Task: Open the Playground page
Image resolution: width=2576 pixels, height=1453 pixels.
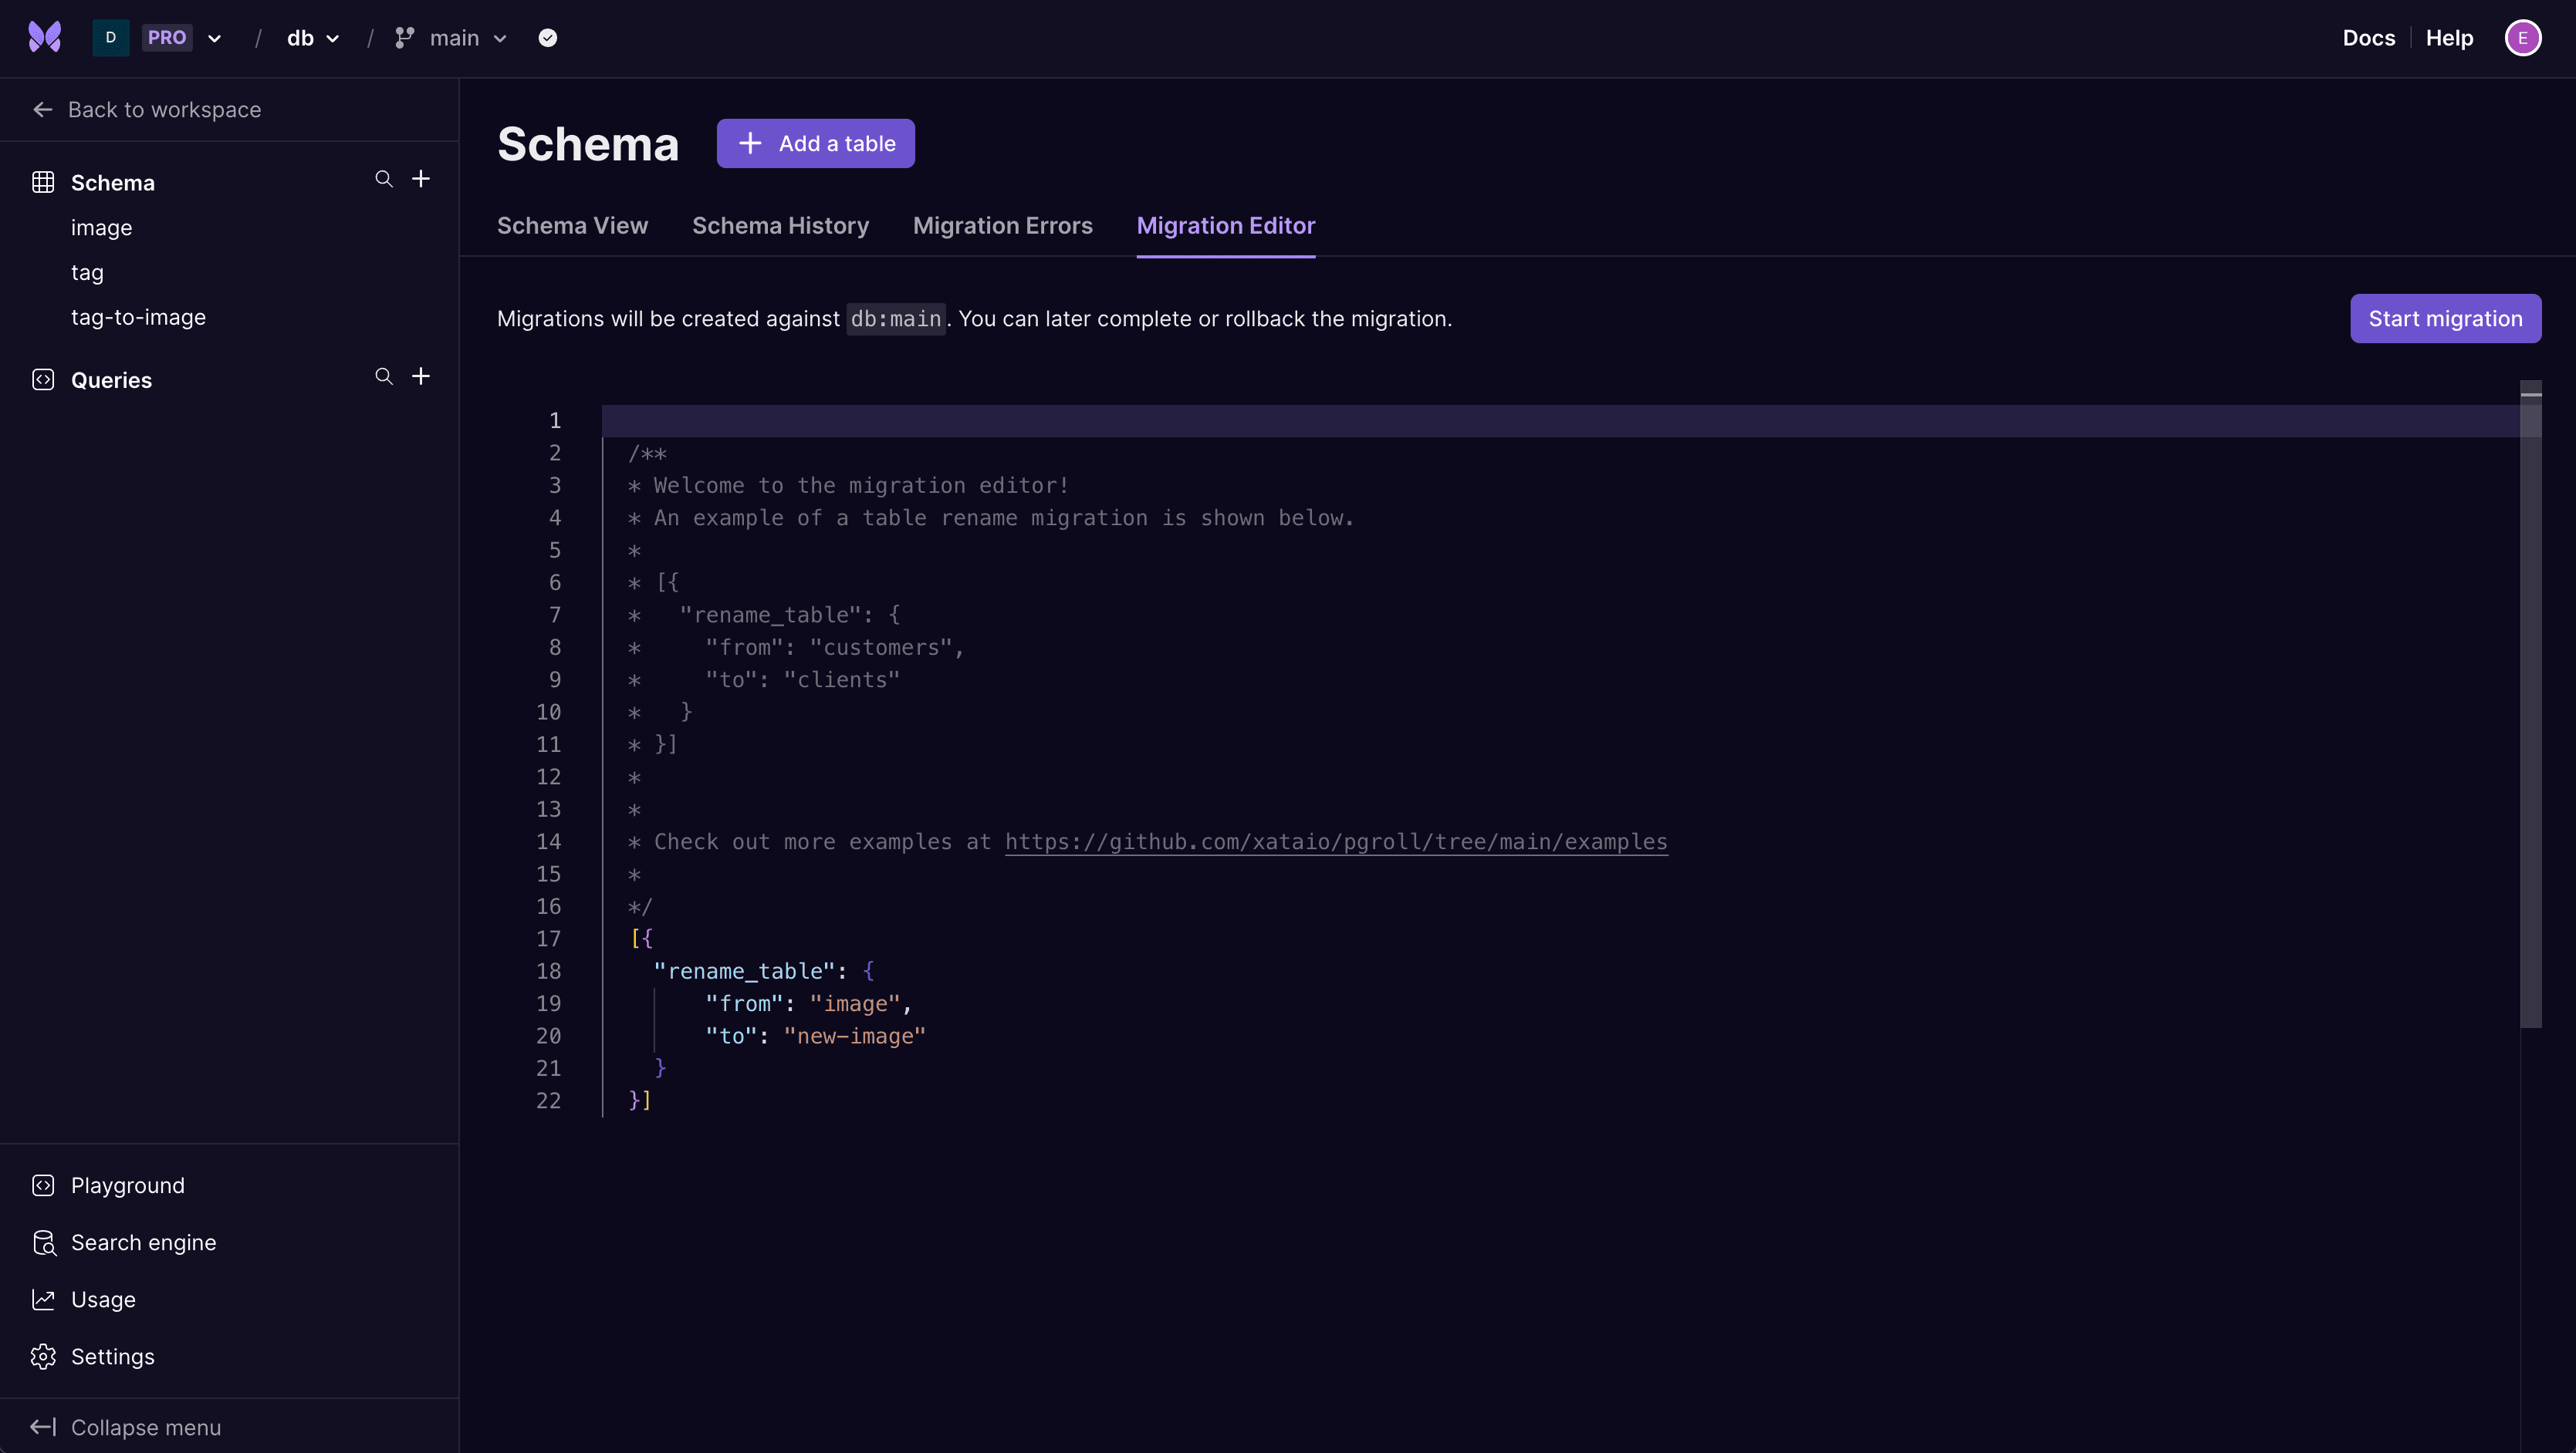Action: coord(128,1186)
